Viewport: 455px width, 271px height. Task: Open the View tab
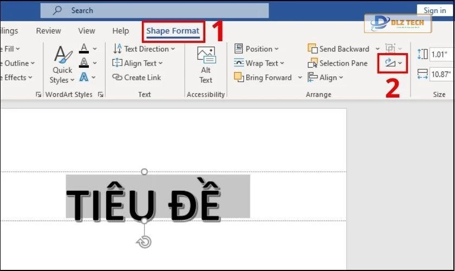(87, 31)
